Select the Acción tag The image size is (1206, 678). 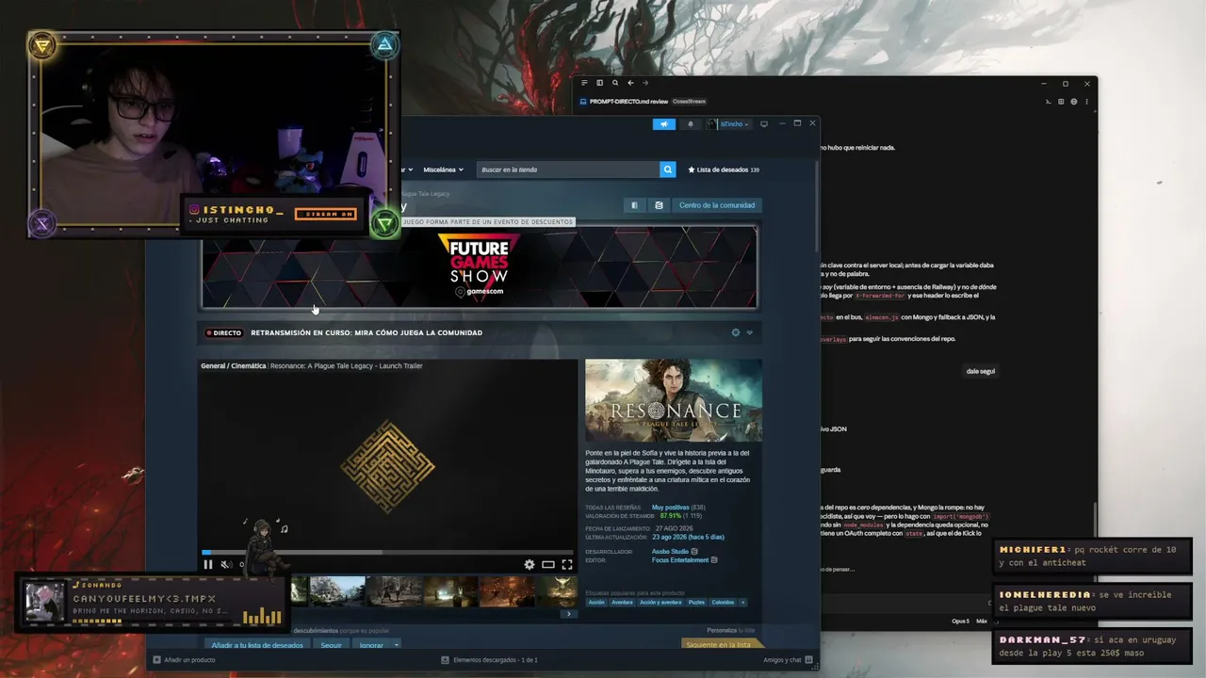596,603
